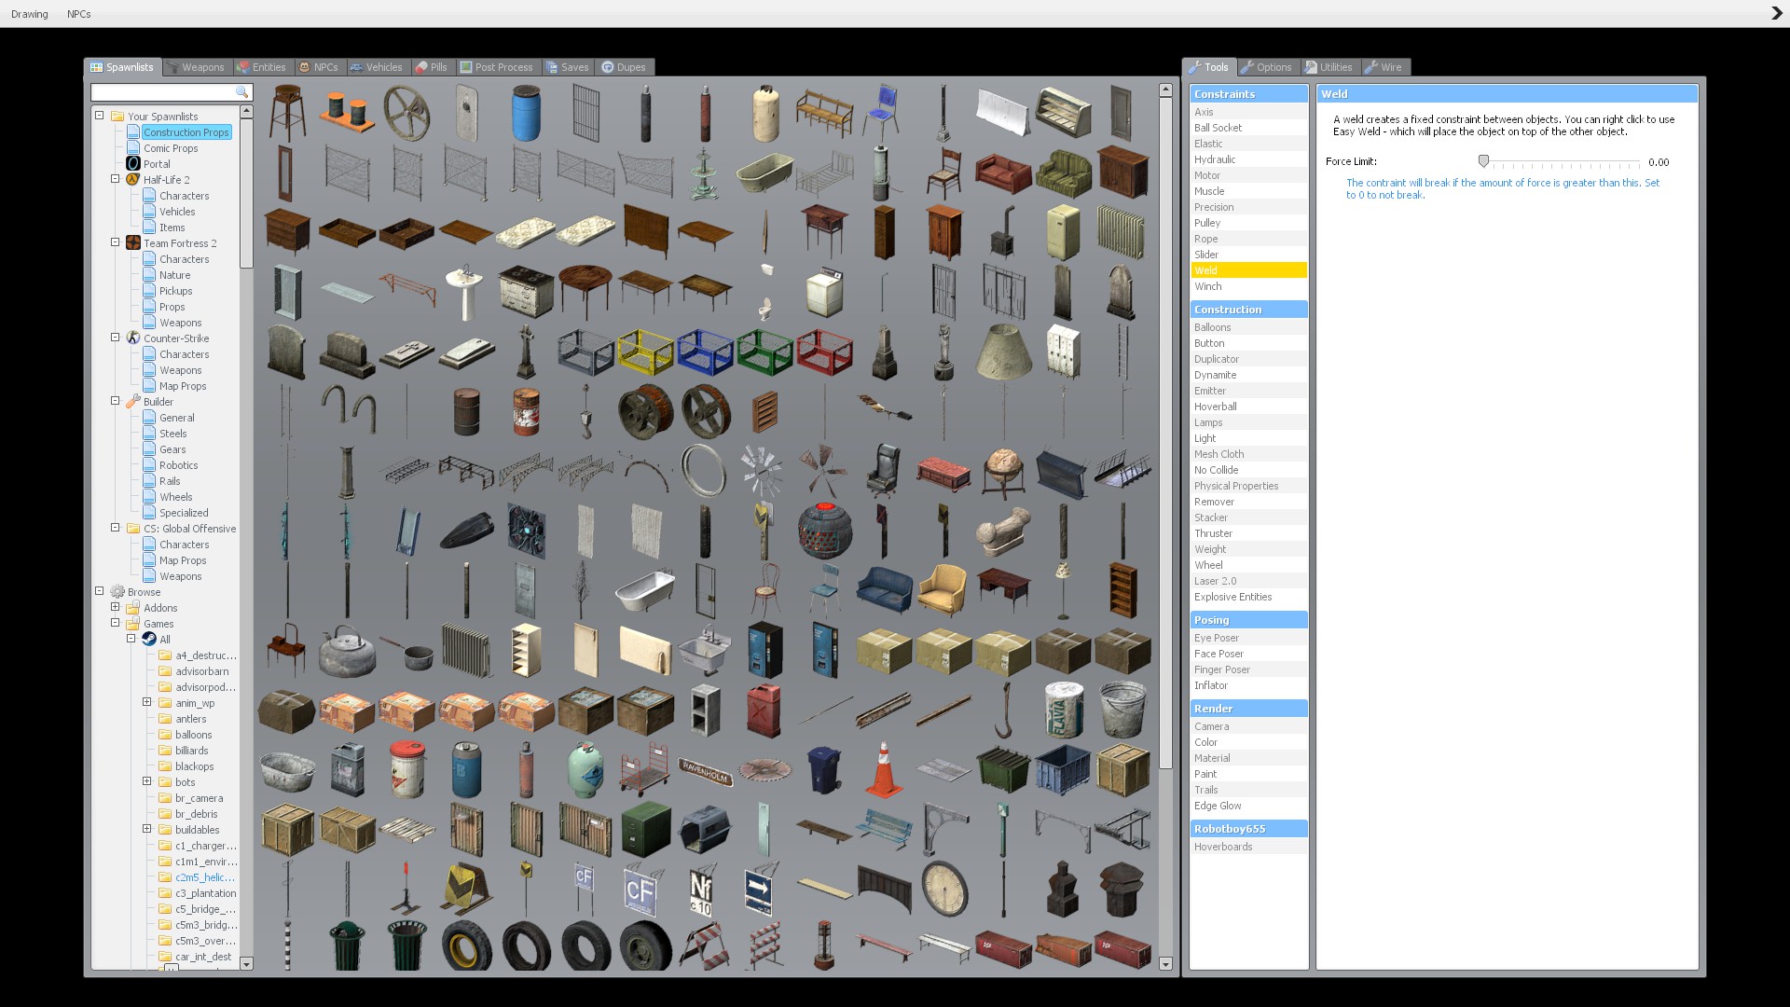Pick the red leather couch prop
Viewport: 1790px width, 1007px height.
1003,173
